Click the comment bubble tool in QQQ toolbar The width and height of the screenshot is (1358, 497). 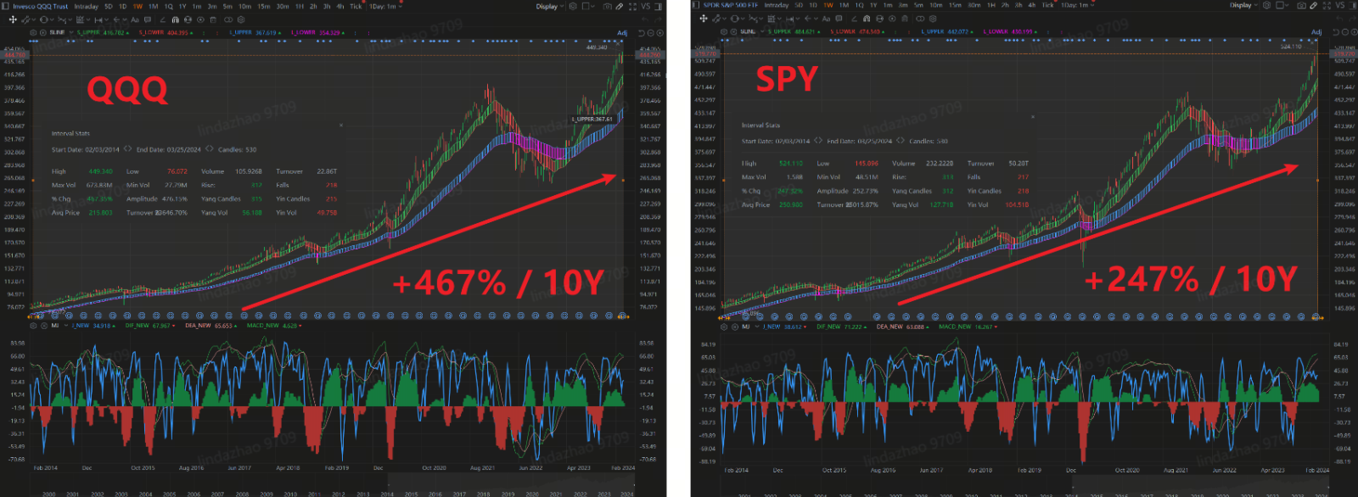coord(148,20)
